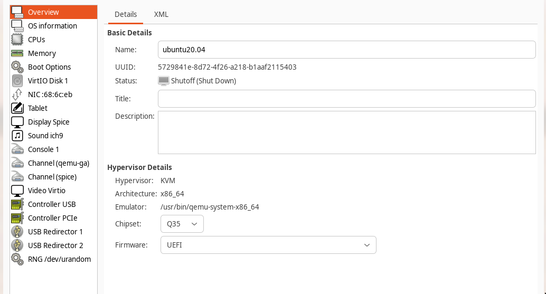
Task: Open the Display Spice settings
Action: tap(49, 122)
